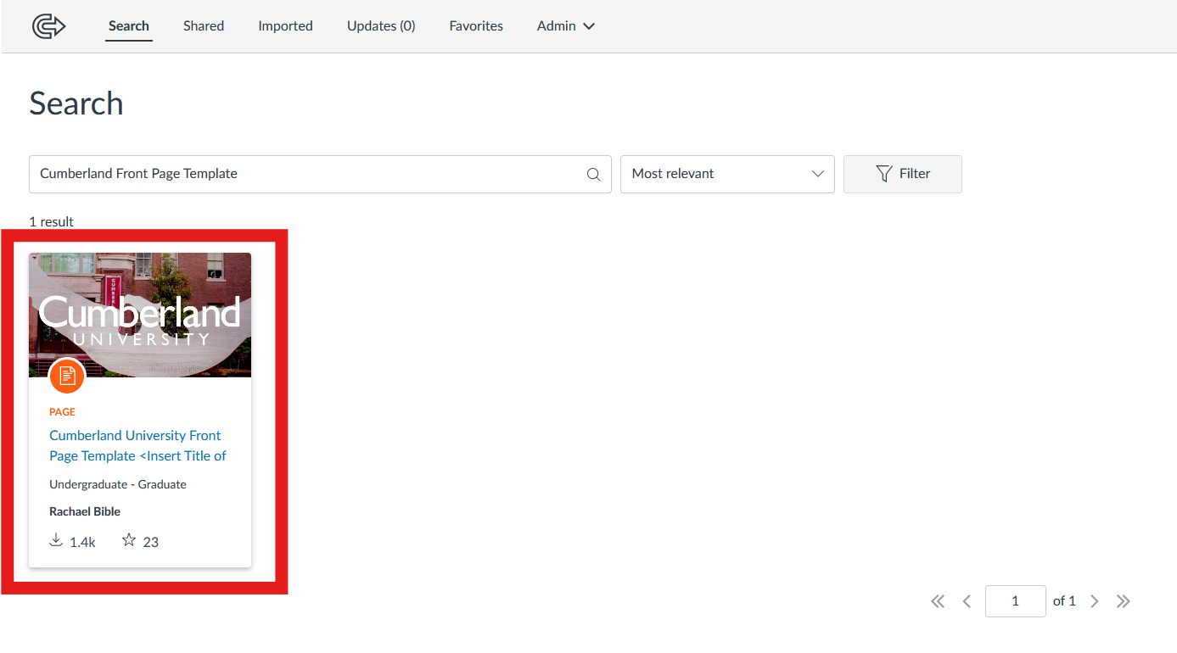Click the 23 favorites count
The image size is (1177, 653).
[151, 542]
